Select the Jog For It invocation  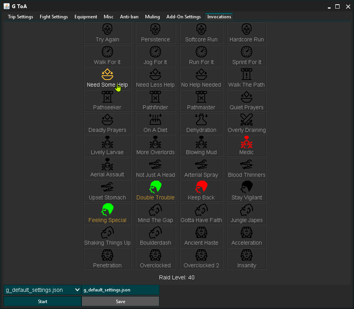point(155,55)
